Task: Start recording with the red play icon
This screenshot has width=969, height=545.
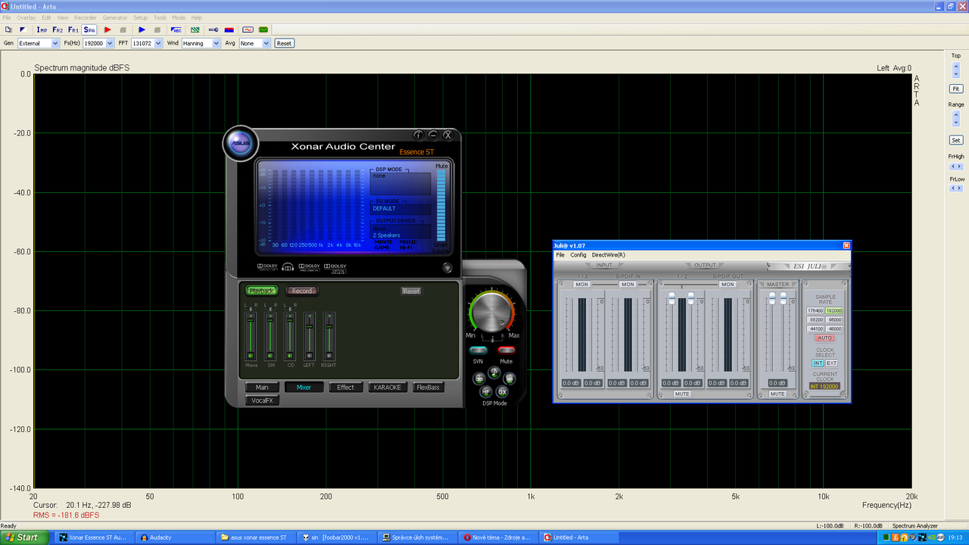Action: tap(107, 30)
